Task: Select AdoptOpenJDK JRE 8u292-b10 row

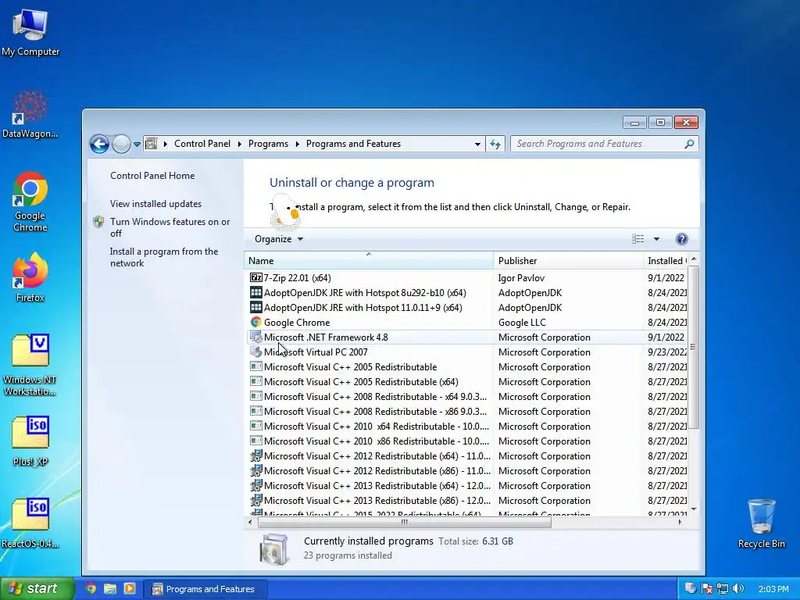Action: tap(466, 293)
